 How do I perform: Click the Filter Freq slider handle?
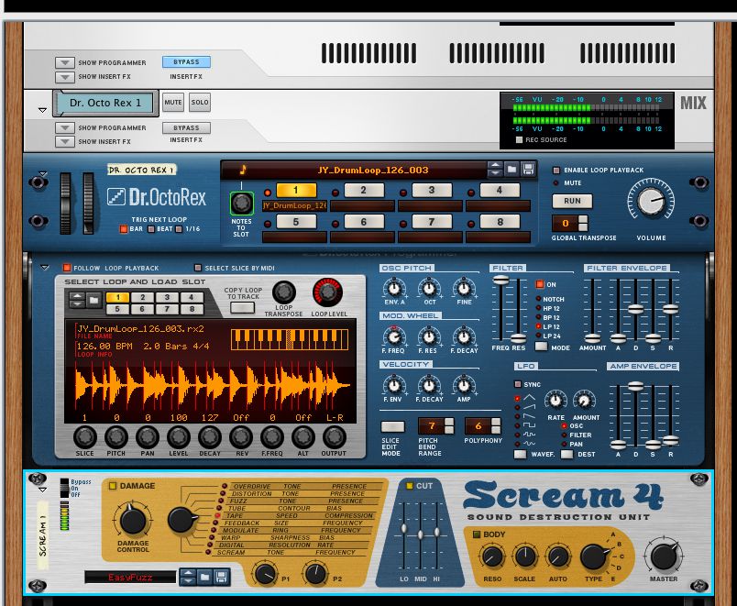coord(500,281)
